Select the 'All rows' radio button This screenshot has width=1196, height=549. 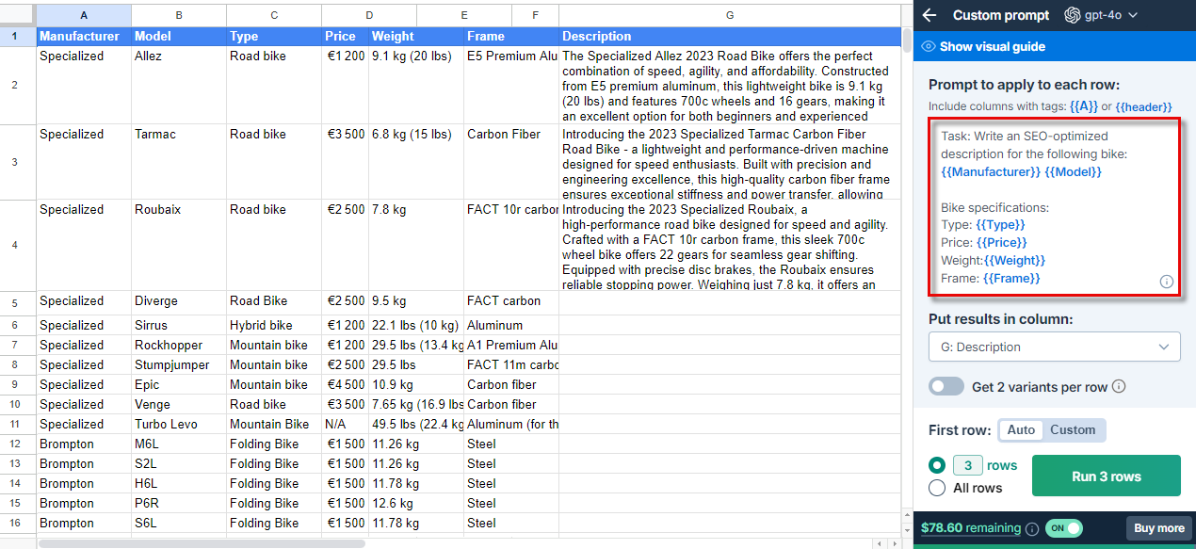click(937, 488)
